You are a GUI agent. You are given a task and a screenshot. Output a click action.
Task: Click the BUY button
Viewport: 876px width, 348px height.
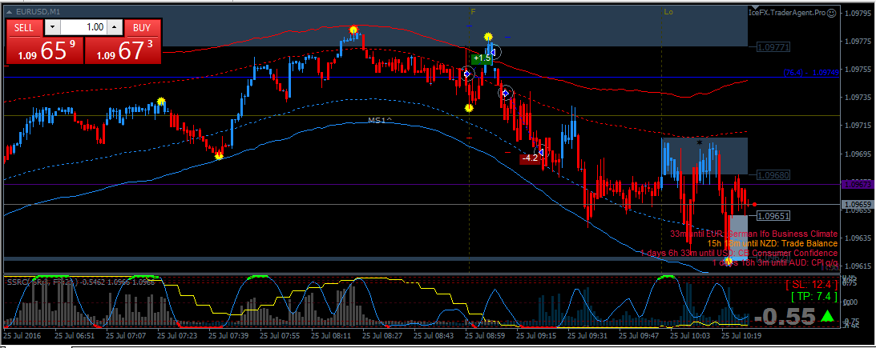point(143,27)
